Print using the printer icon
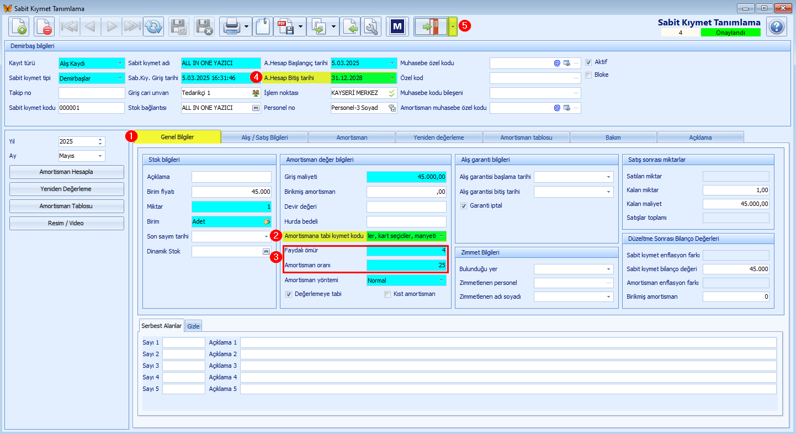Screen dimensions: 796x434 (231, 27)
